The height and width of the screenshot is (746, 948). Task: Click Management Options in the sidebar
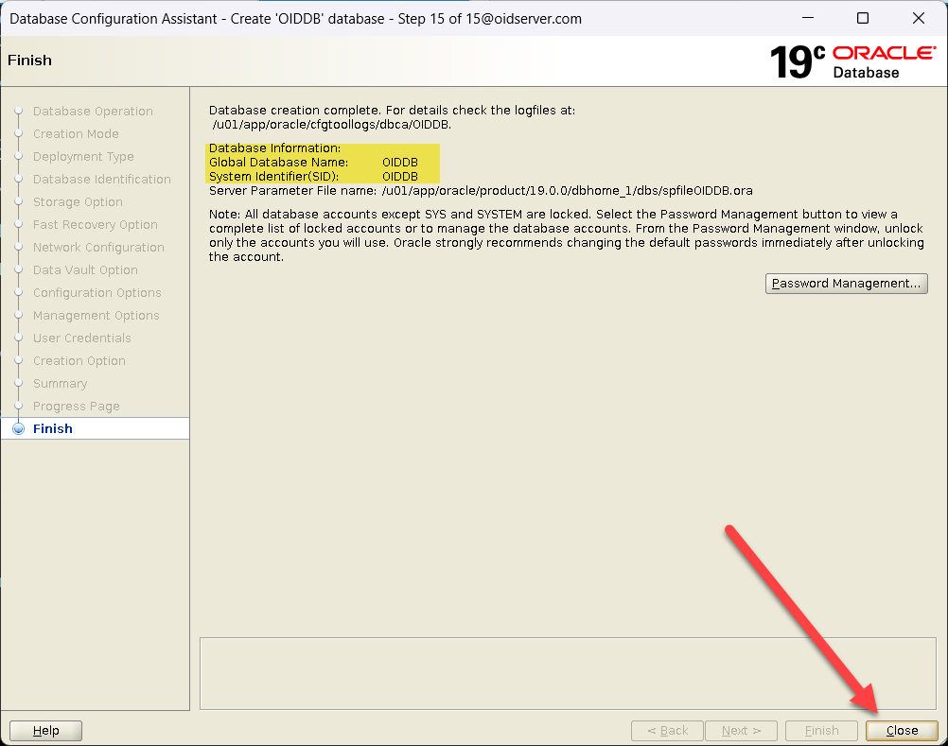96,315
